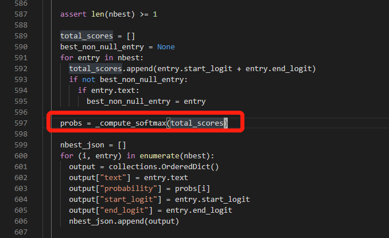The width and height of the screenshot is (389, 238).
Task: Click the "probability" string key on line 603
Action: click(x=129, y=189)
